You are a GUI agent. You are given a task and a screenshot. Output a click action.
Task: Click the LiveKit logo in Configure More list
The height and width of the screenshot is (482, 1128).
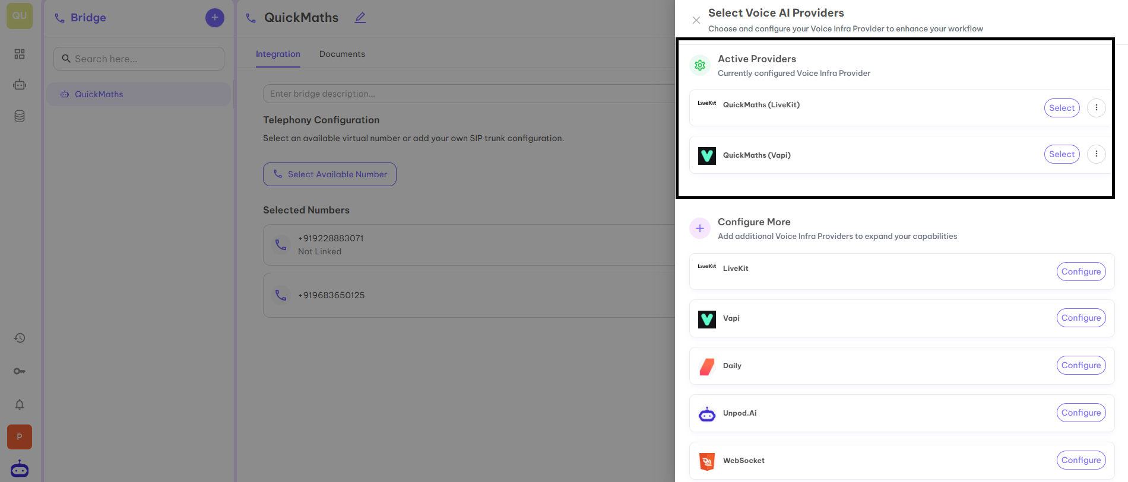click(x=707, y=267)
